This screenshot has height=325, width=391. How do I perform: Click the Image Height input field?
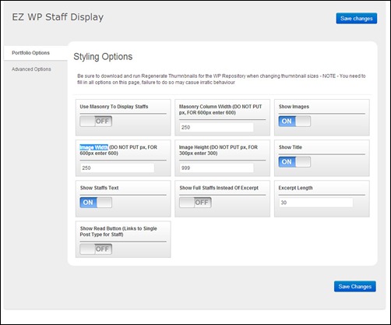(217, 168)
